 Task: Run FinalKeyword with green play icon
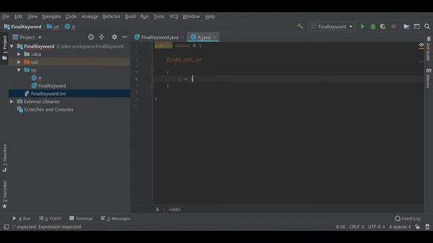[363, 26]
